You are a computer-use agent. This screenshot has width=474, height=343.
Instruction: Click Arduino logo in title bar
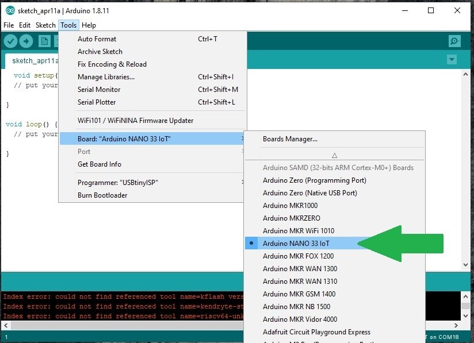[10, 10]
